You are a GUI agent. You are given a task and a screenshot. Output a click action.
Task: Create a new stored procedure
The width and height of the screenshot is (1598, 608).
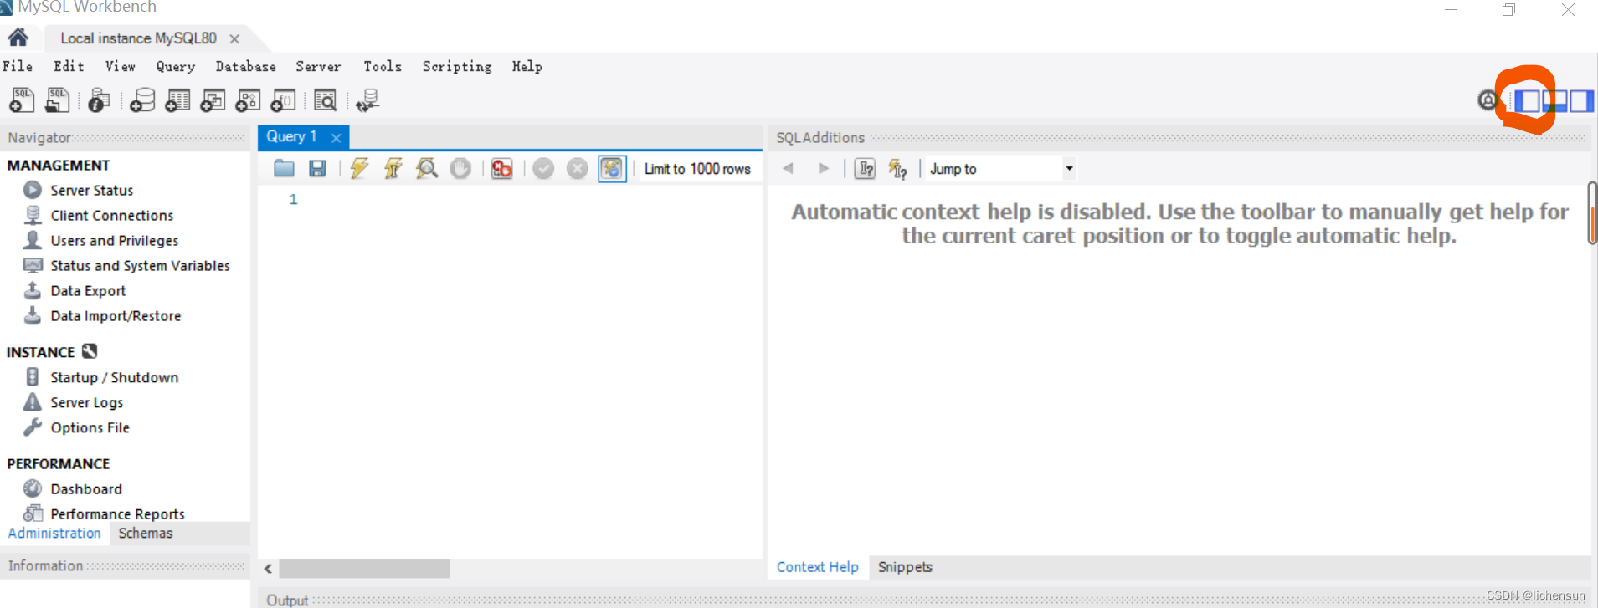click(x=248, y=100)
